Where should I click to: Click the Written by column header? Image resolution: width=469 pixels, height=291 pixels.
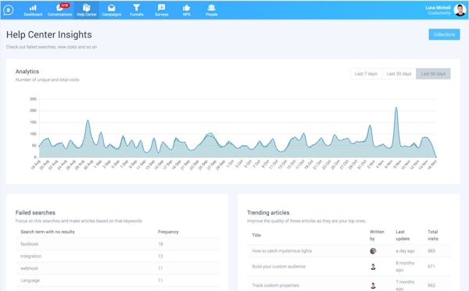377,235
